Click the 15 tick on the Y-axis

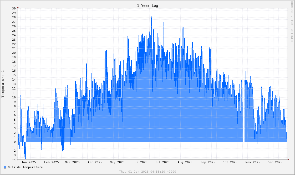(14, 75)
